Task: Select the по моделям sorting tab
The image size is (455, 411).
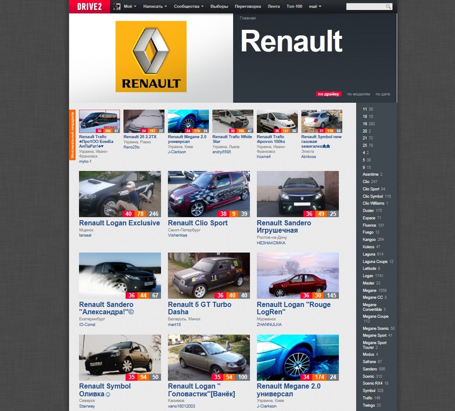Action: [358, 94]
